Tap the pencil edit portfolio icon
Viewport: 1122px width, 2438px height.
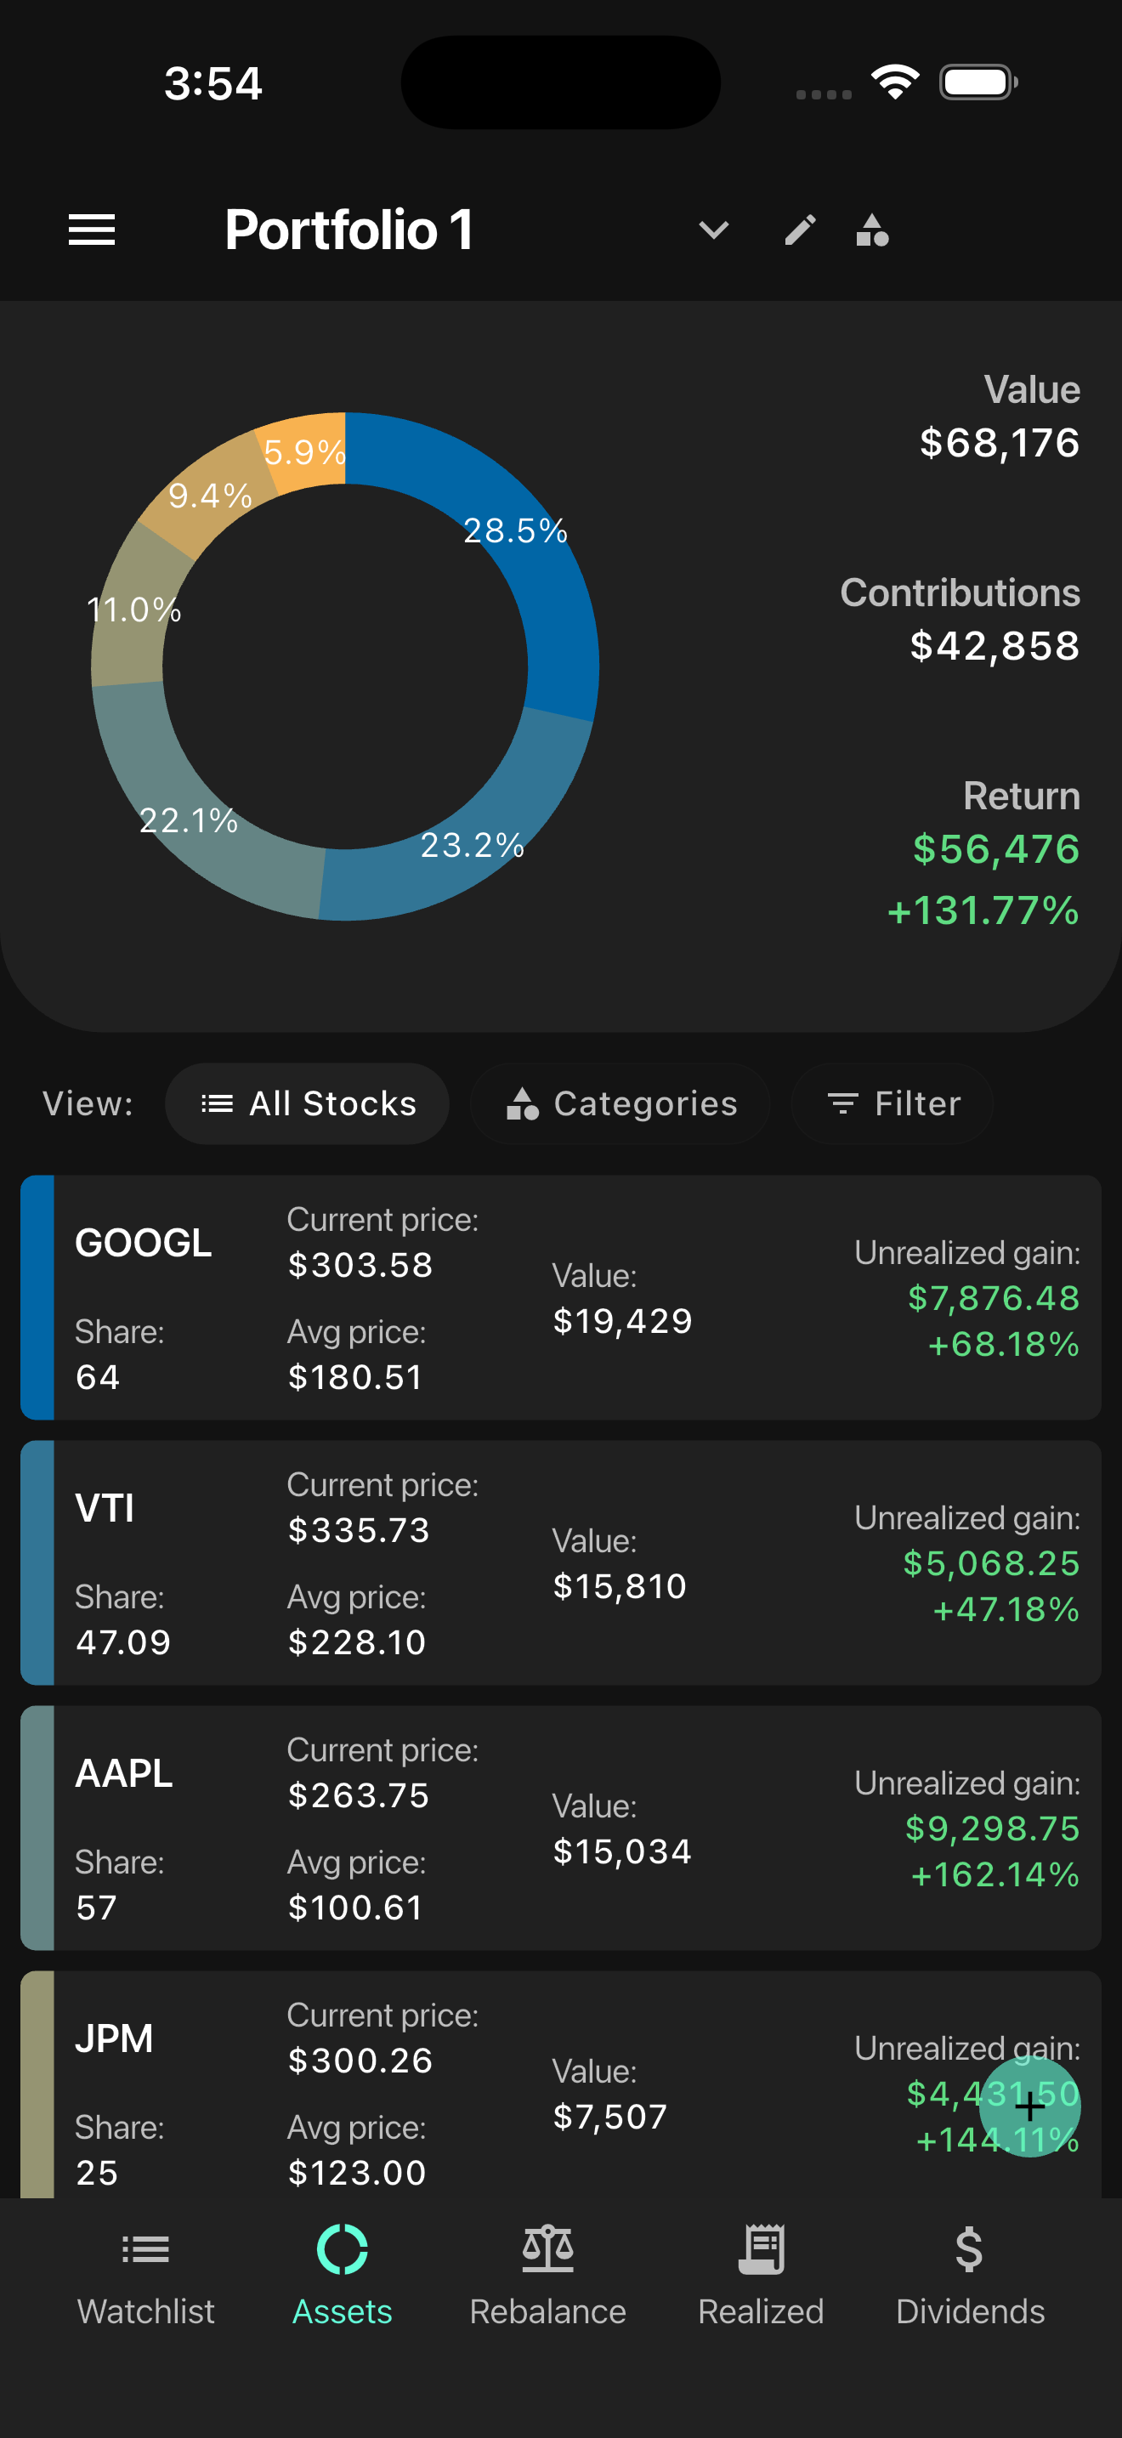(801, 230)
